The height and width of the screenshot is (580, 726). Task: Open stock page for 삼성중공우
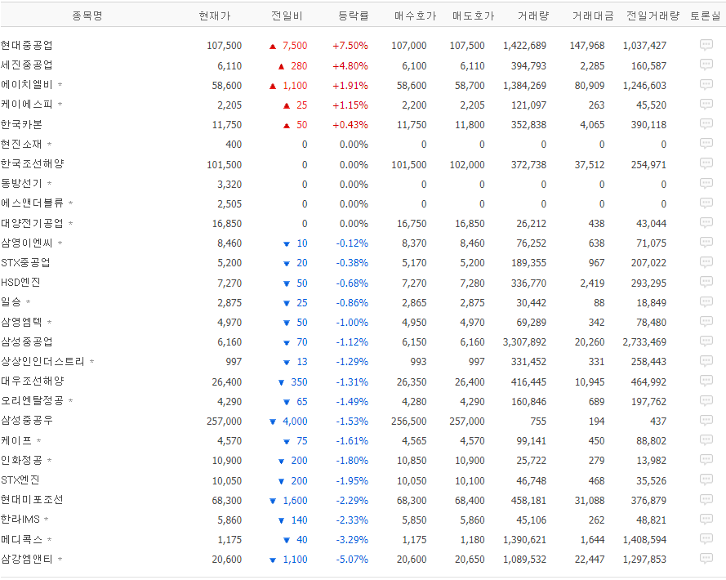point(26,421)
